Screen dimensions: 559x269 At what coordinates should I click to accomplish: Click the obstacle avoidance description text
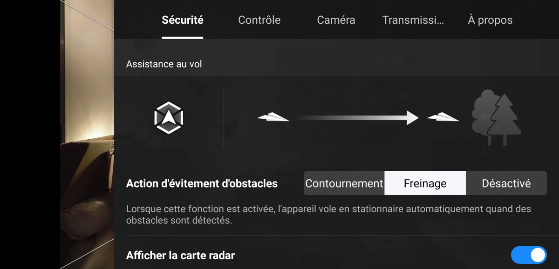point(328,215)
